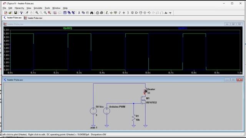Screen dimensions: 246x138
Task: Click the .tran 1 directive text
Action: [x=94, y=128]
